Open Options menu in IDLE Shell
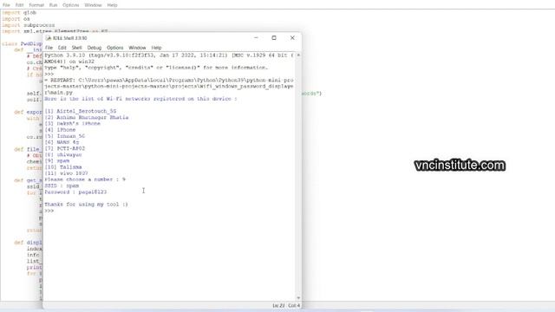 click(115, 48)
